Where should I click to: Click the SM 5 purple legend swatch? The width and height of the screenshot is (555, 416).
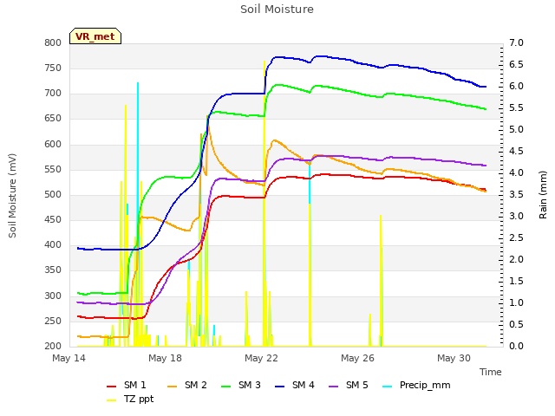coord(333,386)
